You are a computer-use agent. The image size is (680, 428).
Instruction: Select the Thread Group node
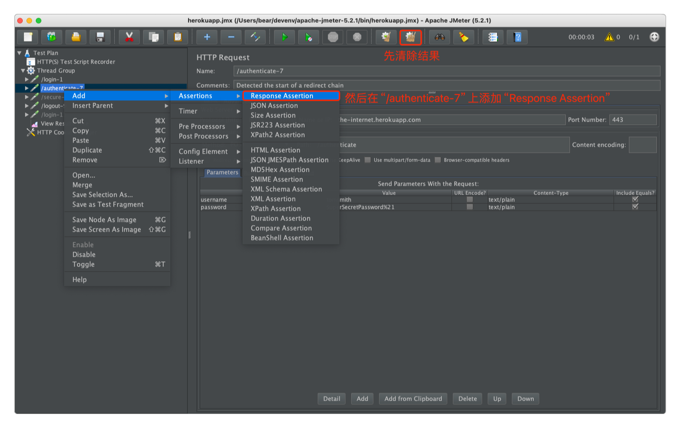(x=56, y=71)
